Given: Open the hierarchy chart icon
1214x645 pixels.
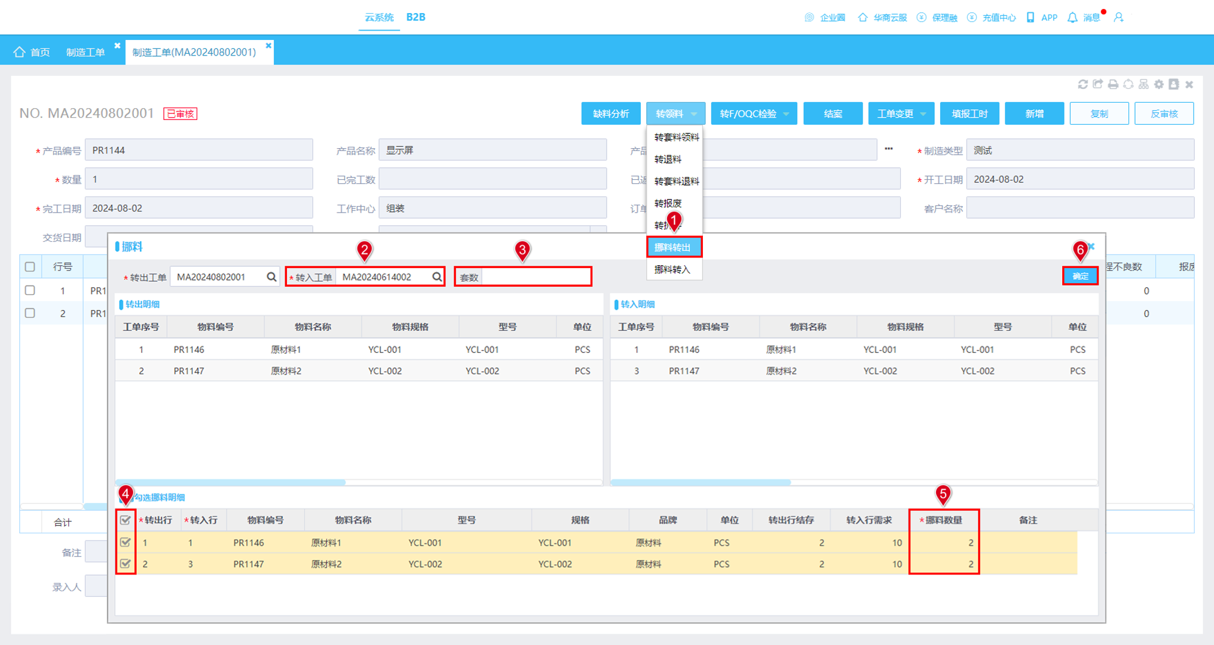Looking at the screenshot, I should (1143, 84).
